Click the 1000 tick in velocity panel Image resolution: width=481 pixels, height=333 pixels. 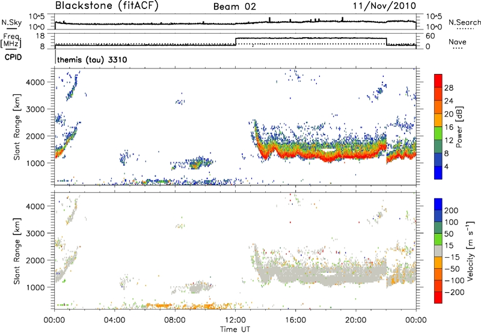[x=35, y=287]
